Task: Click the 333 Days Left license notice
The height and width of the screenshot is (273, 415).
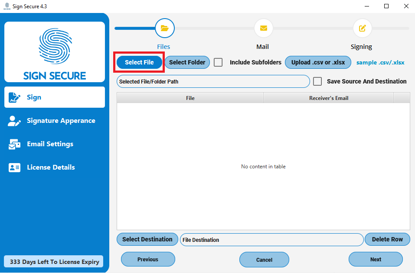Action: tap(54, 261)
